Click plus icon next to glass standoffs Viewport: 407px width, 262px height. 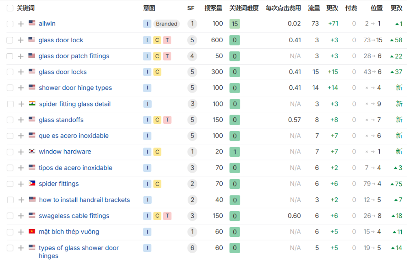coord(21,120)
